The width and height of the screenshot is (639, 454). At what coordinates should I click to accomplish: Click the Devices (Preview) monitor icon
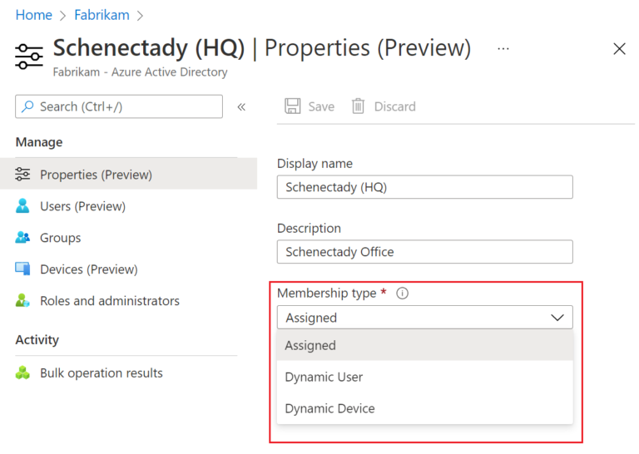tap(23, 269)
